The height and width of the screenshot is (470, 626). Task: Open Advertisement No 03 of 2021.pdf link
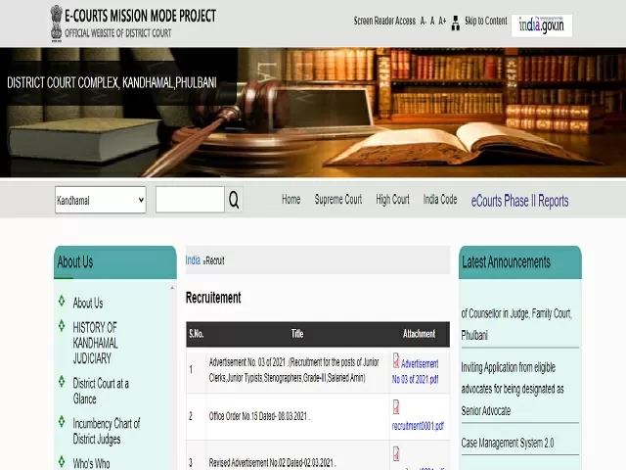(x=415, y=371)
